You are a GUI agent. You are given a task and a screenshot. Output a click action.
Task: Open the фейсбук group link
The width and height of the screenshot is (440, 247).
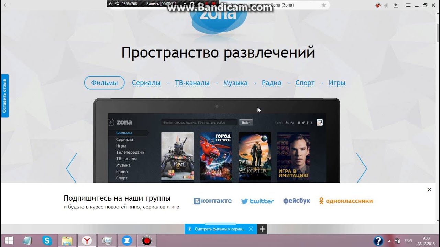(297, 201)
